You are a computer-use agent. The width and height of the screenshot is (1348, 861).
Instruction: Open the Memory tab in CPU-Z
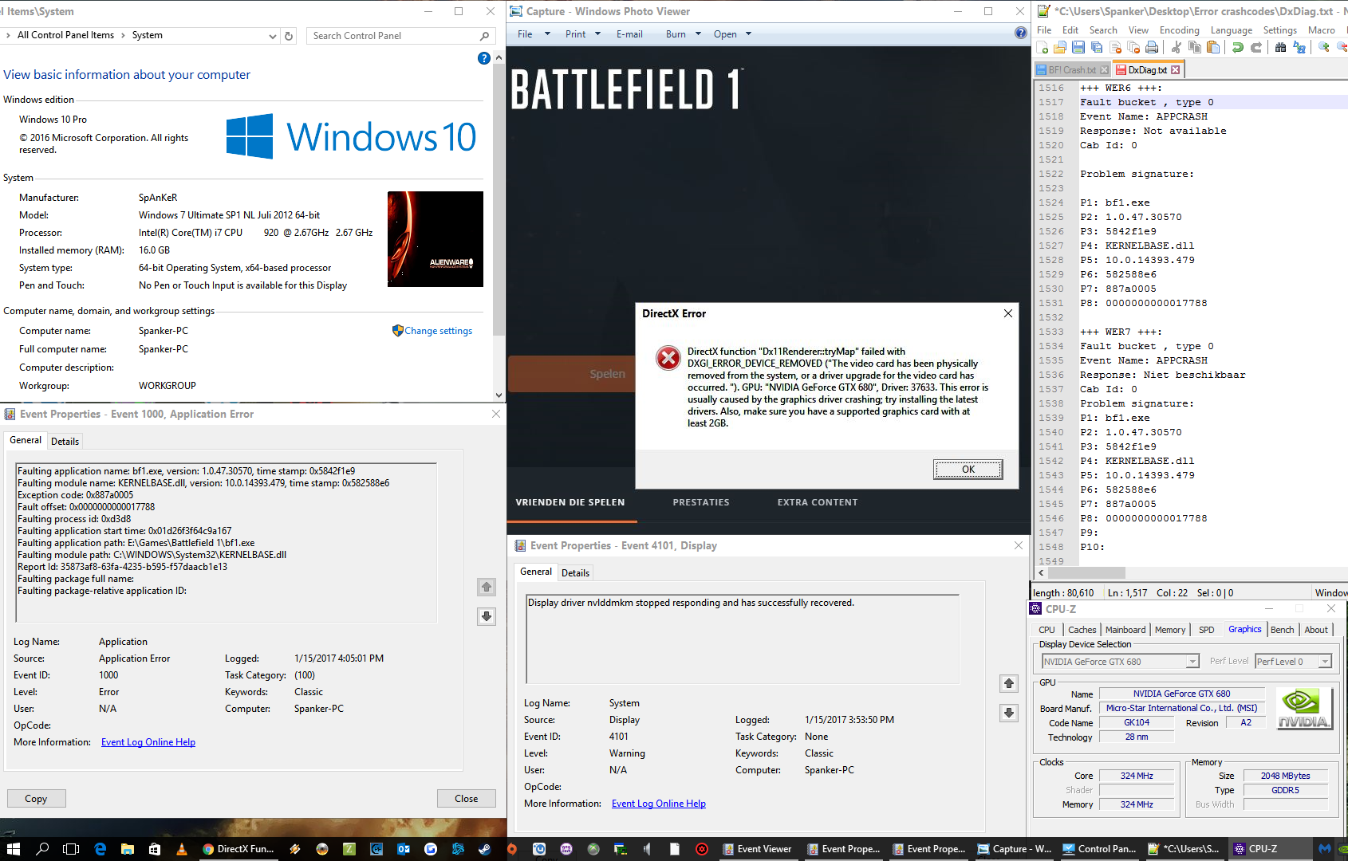1169,630
